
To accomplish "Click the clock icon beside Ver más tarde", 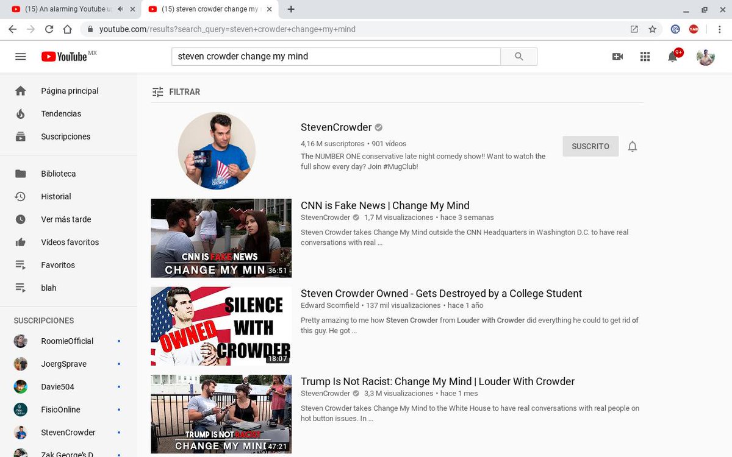I will pos(21,219).
